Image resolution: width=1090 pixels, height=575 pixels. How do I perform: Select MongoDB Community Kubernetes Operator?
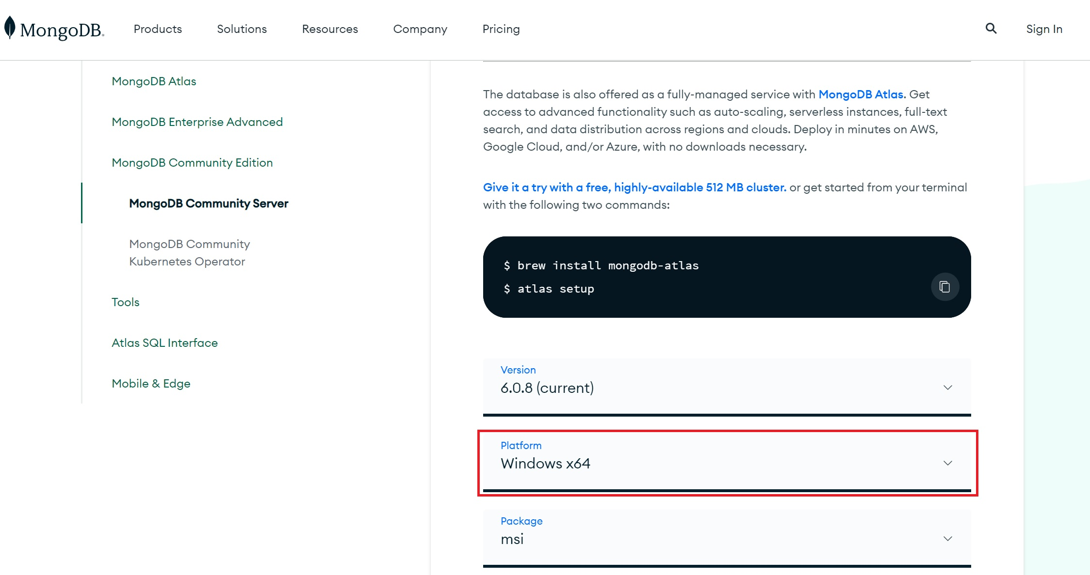click(189, 252)
